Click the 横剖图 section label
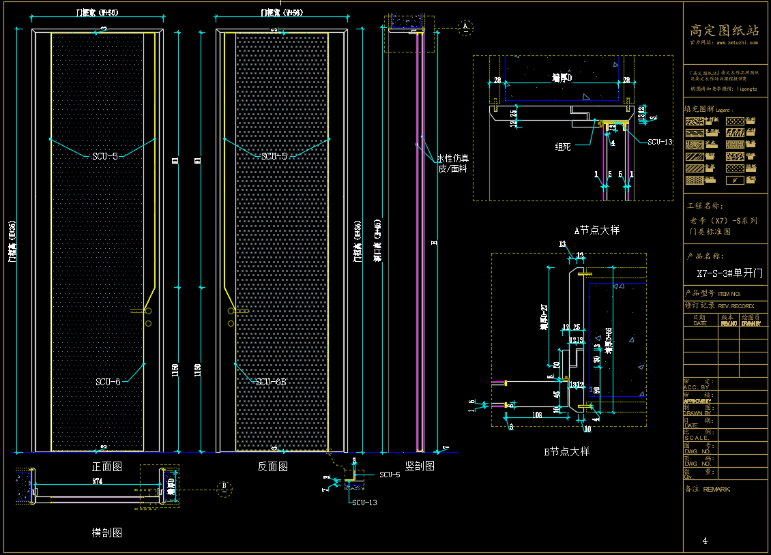This screenshot has width=771, height=555. (107, 532)
